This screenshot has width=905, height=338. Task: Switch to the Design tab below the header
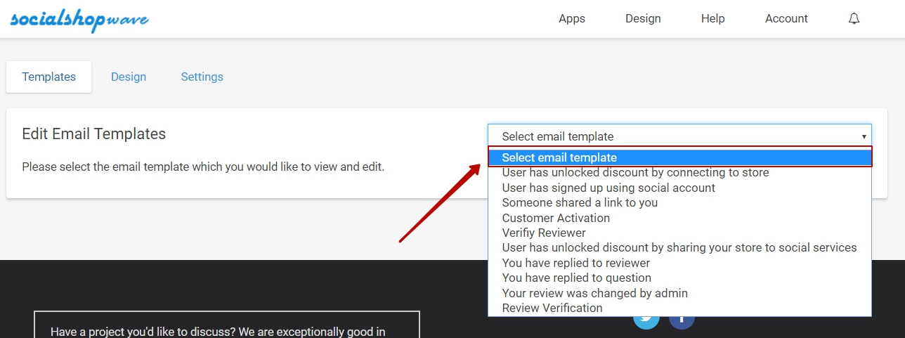coord(129,77)
